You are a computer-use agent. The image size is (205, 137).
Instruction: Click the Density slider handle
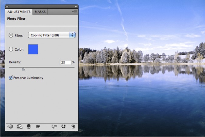coord(23,69)
